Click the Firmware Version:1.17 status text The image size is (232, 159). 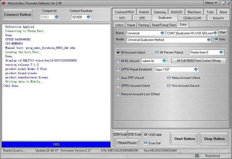[x=76, y=150]
